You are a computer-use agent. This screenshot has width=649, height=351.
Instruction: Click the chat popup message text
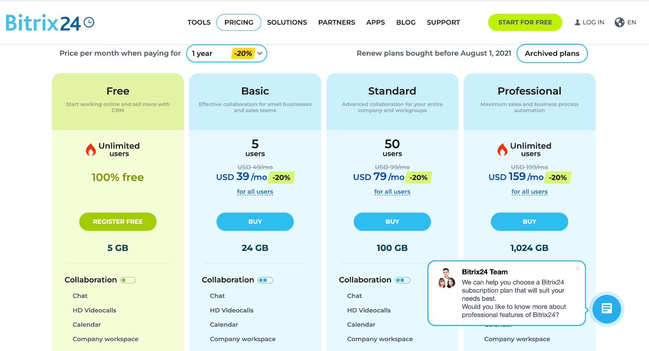pyautogui.click(x=514, y=298)
